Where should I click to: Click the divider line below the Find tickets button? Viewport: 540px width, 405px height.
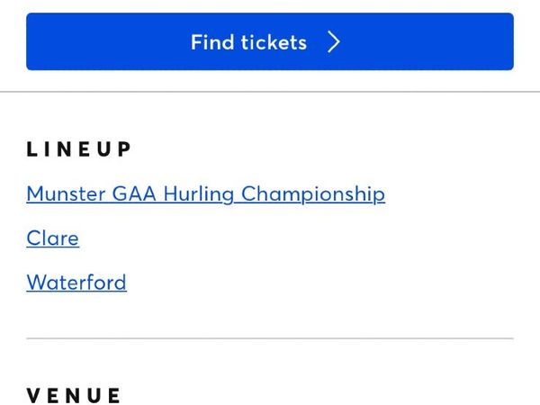point(270,92)
